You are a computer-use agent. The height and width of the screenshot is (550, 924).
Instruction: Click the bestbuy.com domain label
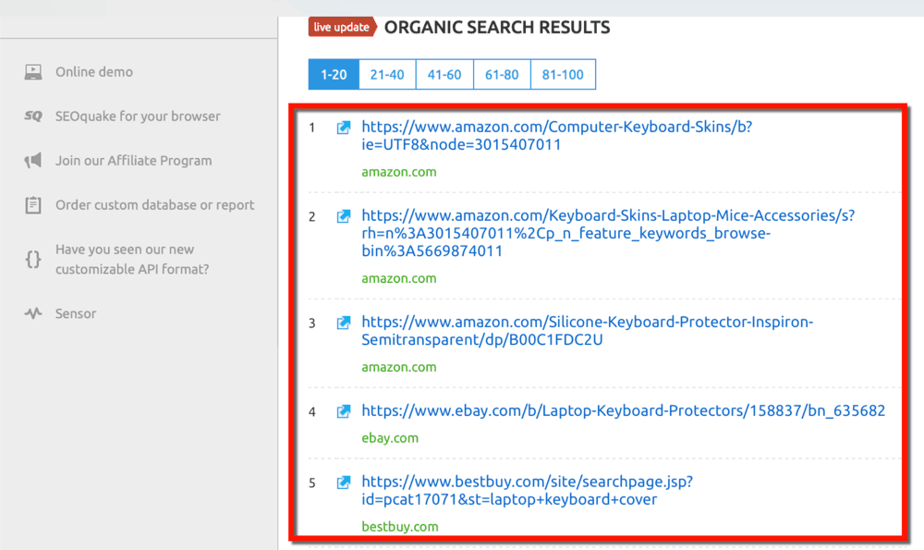[x=400, y=526]
